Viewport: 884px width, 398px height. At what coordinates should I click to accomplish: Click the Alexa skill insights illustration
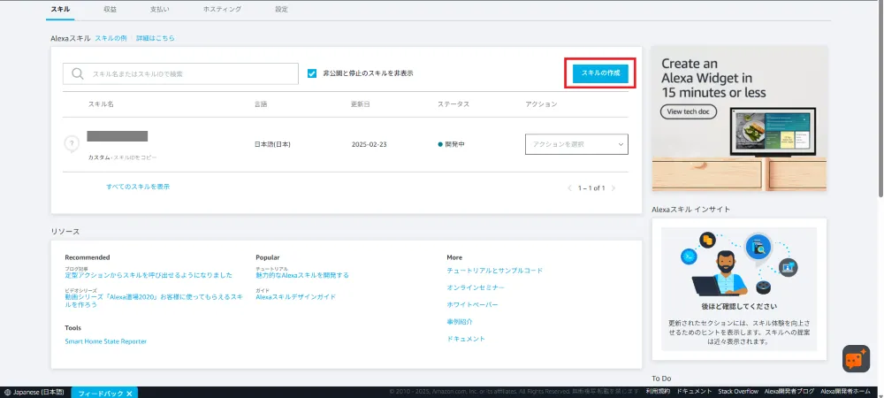coord(739,262)
